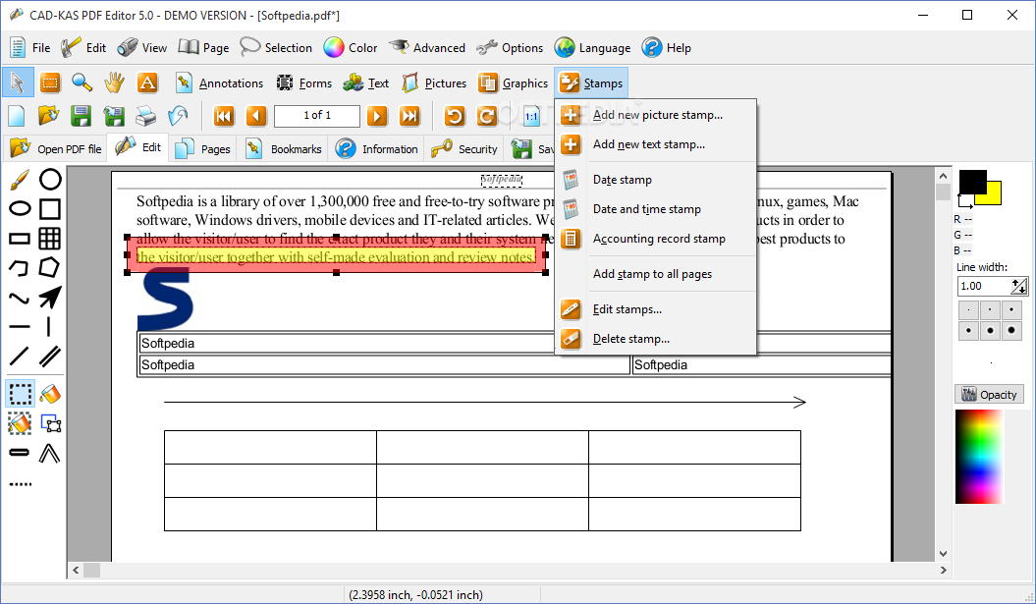The width and height of the screenshot is (1036, 604).
Task: Click the Open PDF file tab
Action: [55, 148]
